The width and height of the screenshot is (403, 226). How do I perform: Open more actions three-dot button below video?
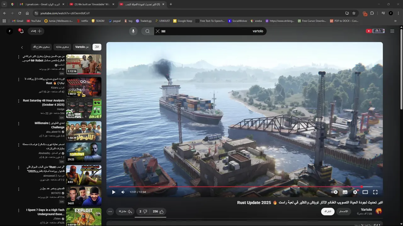(110, 212)
